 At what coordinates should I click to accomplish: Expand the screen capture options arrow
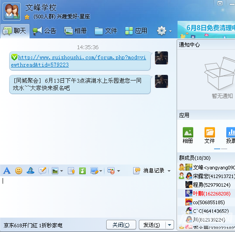click(x=101, y=171)
